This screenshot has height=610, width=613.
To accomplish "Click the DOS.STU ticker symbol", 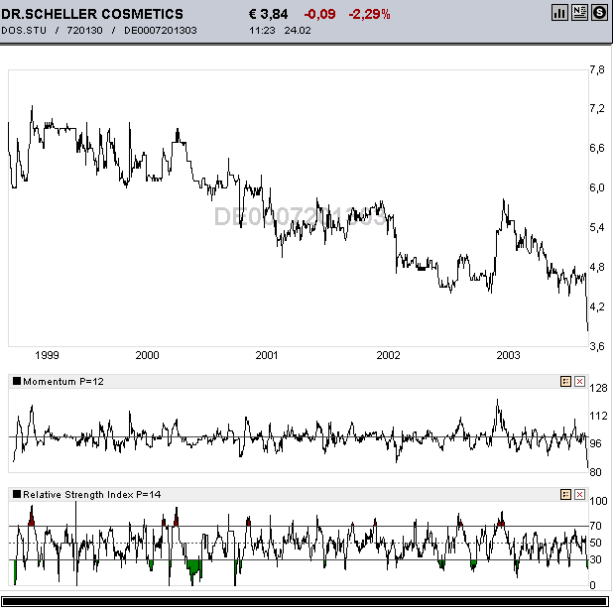I will tap(24, 30).
